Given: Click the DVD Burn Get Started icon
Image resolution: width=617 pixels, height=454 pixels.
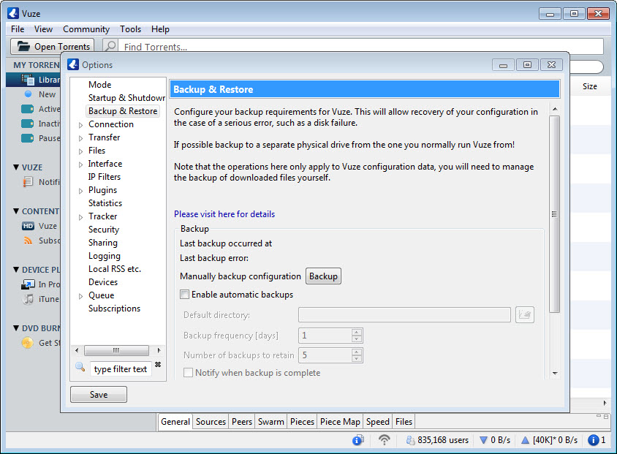Looking at the screenshot, I should click(x=28, y=343).
